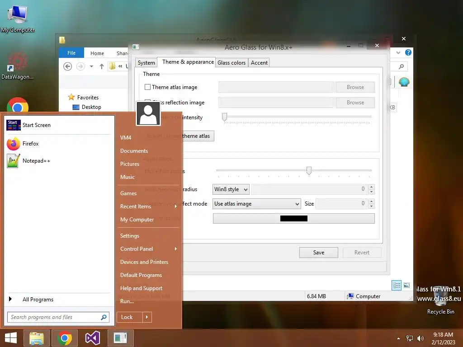Open Explorer help question mark
Viewport: 463px width, 347px height.
pyautogui.click(x=408, y=52)
